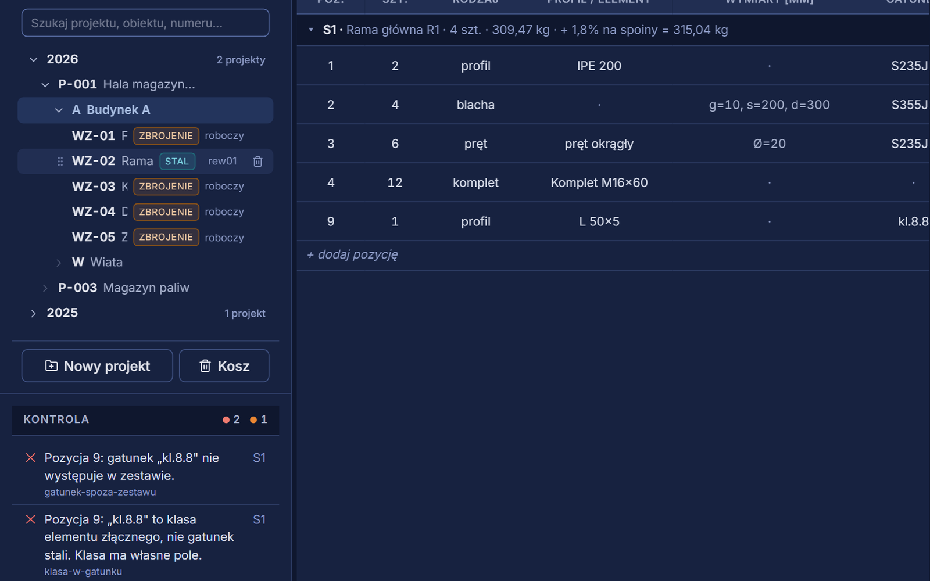Collapse the 2026 year group
This screenshot has height=581, width=930.
(34, 59)
